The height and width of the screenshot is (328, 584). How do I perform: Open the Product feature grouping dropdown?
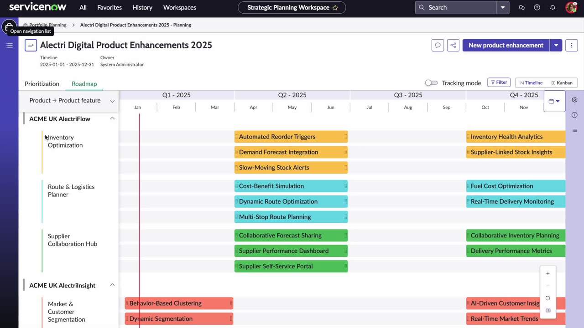[x=112, y=100]
